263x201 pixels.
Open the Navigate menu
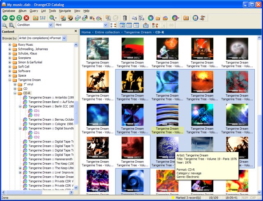[x=65, y=11]
